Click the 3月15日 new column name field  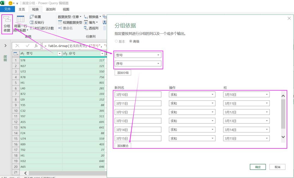[x=138, y=138]
